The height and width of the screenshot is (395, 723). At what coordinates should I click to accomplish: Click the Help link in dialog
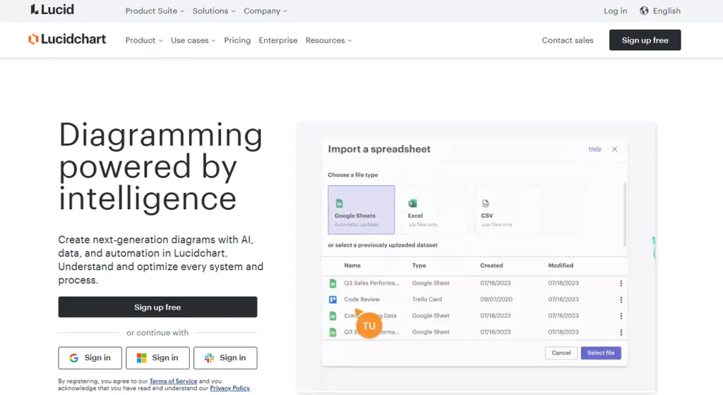coord(594,148)
